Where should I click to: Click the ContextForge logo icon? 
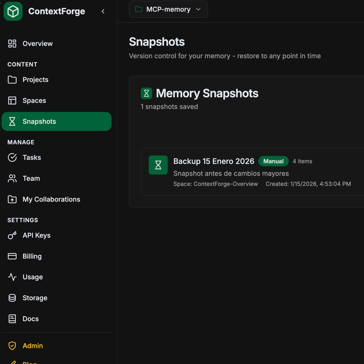13,11
